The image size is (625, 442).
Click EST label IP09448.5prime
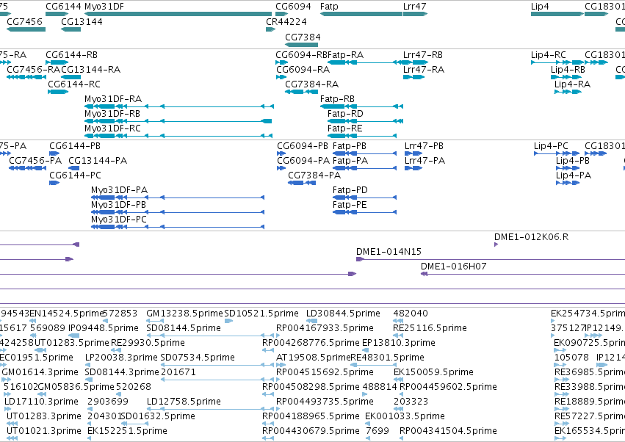click(x=104, y=328)
